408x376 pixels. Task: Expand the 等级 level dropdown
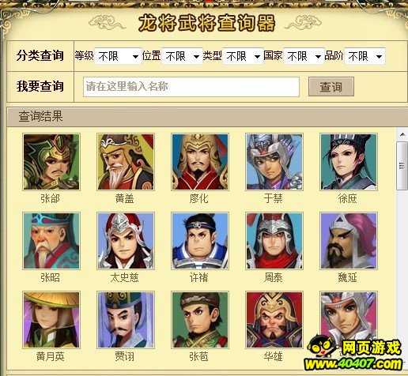[118, 56]
